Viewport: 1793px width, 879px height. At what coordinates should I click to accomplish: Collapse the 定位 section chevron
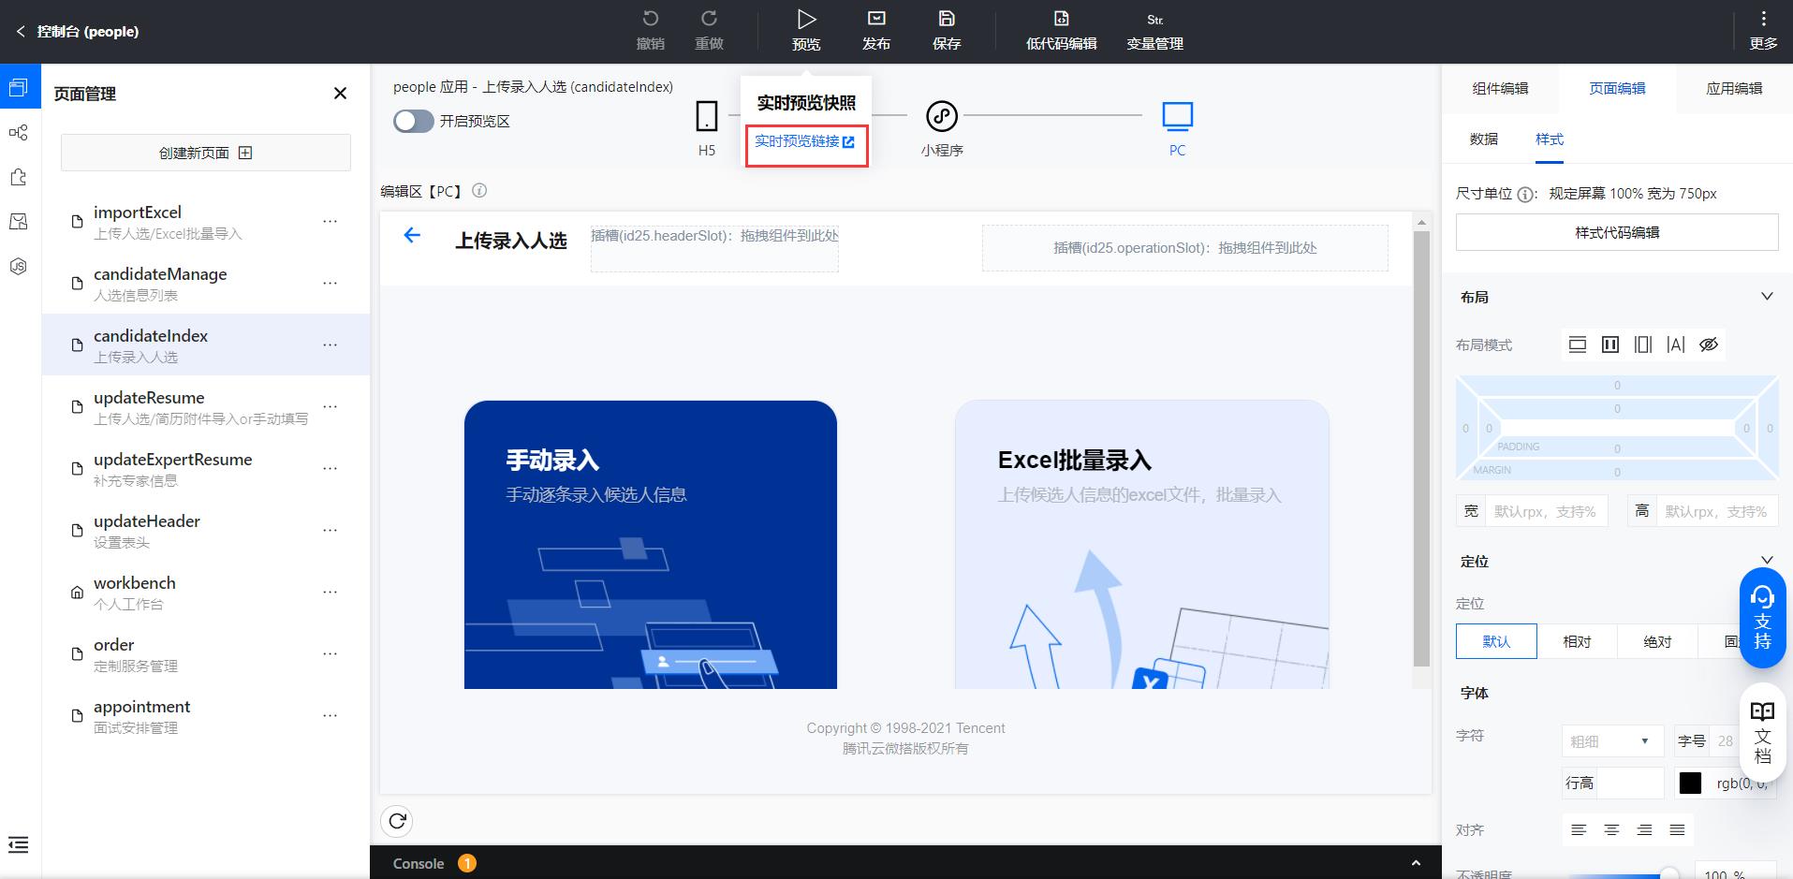[x=1767, y=561]
